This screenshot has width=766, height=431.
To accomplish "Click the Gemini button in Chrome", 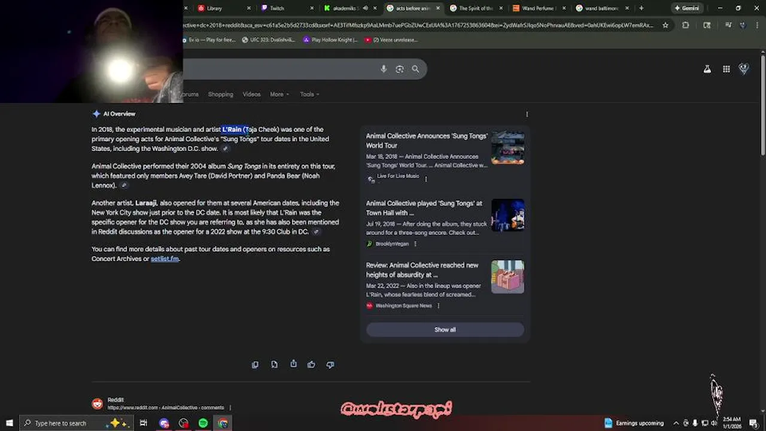I will coord(686,8).
